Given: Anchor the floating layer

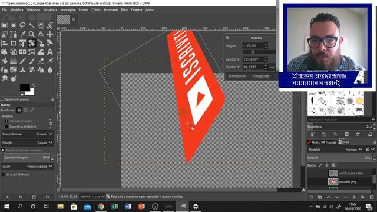Looking at the screenshot, I should click(x=354, y=197).
